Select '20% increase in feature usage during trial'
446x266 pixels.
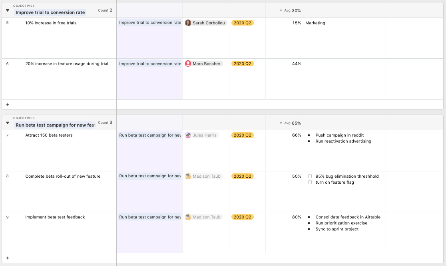67,64
